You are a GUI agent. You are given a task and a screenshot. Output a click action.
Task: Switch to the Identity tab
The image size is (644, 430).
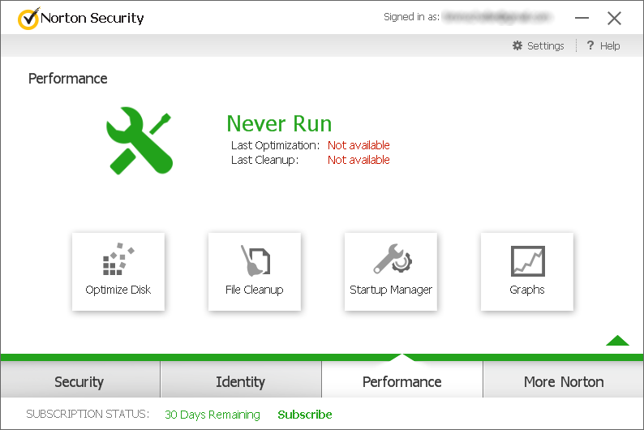click(x=240, y=381)
